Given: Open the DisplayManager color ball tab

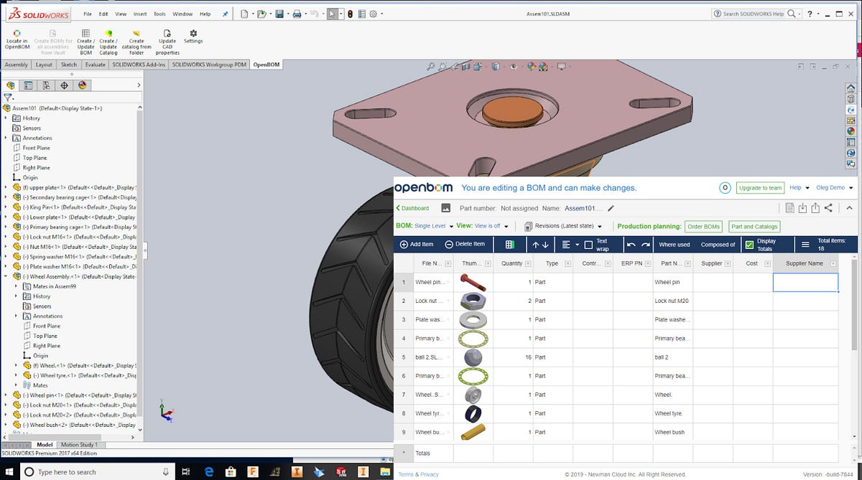Looking at the screenshot, I should click(x=82, y=85).
